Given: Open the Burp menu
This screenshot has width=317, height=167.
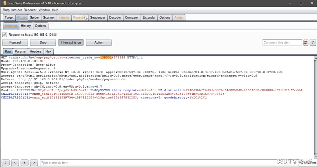Looking at the screenshot, I should [6, 10].
